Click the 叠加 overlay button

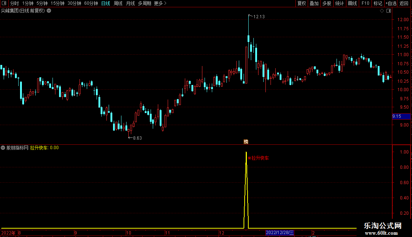[x=314, y=3]
